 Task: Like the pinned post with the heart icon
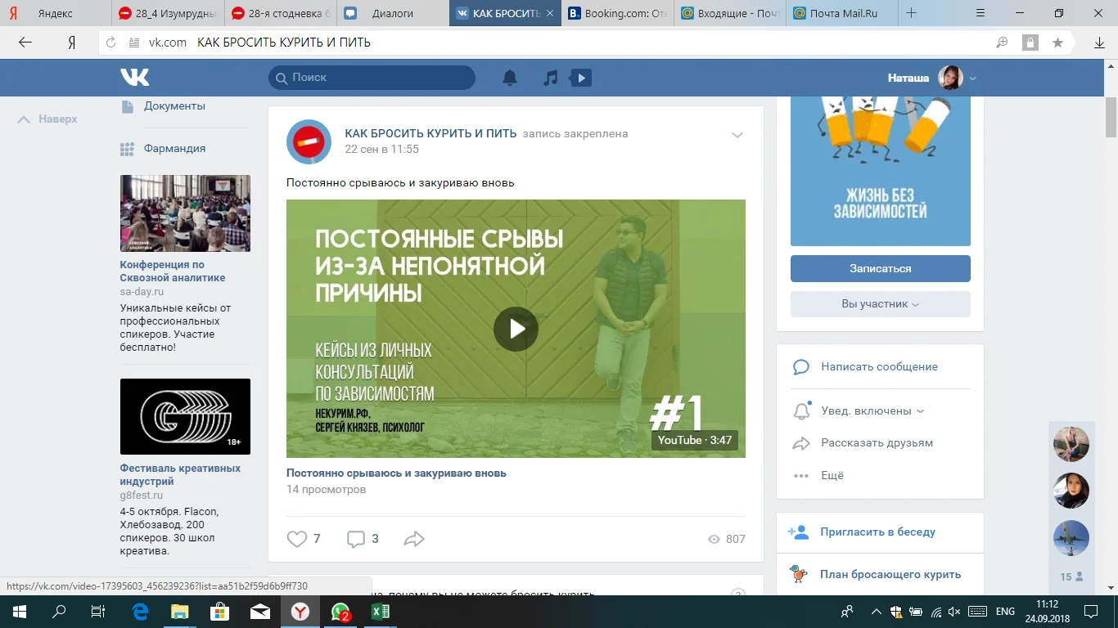296,539
